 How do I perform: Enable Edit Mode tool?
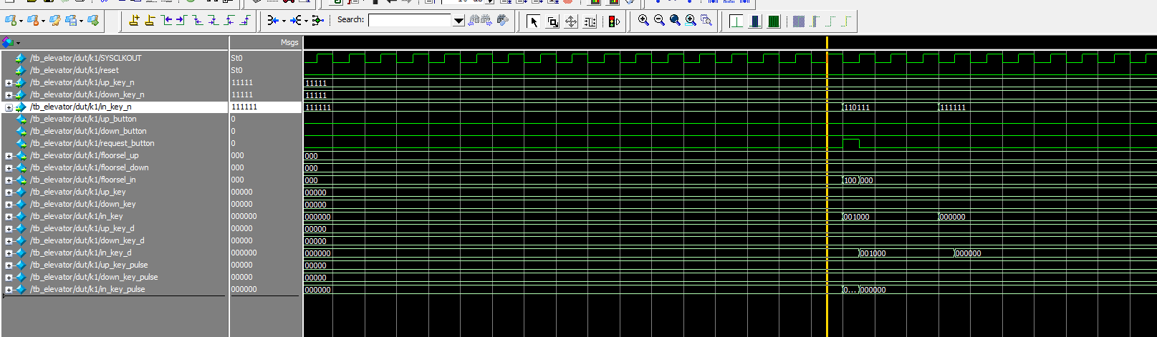tap(590, 21)
